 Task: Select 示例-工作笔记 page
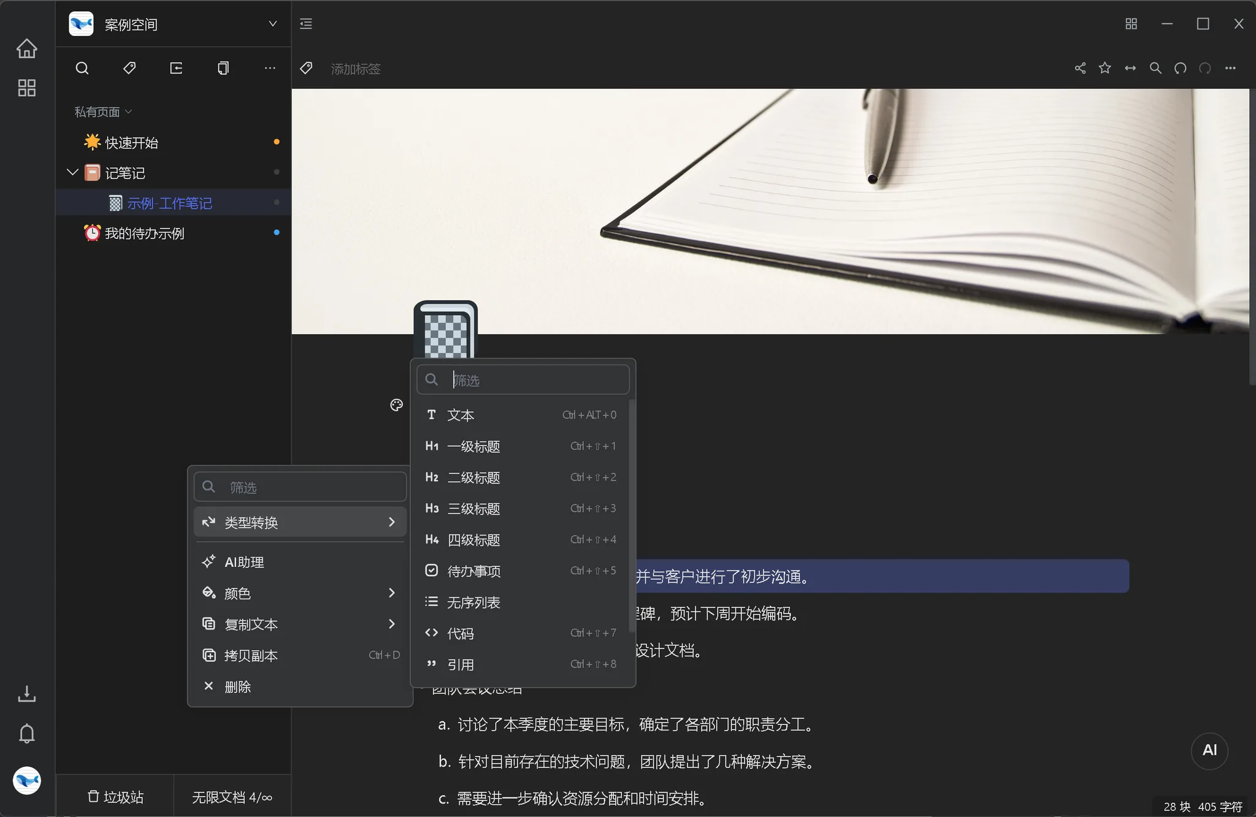(174, 203)
